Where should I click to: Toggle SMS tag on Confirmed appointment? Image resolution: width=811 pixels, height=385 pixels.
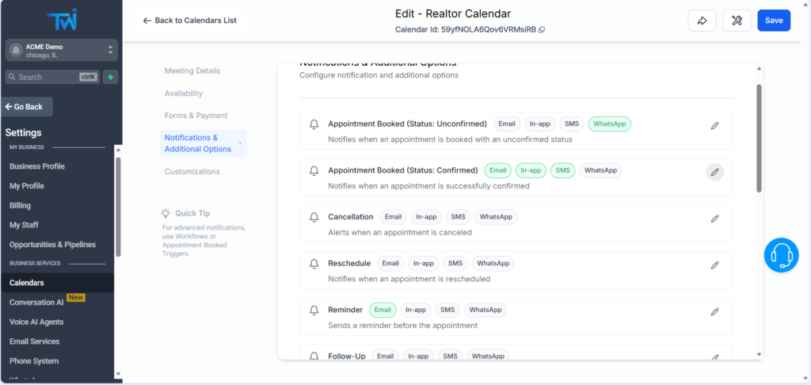click(562, 170)
